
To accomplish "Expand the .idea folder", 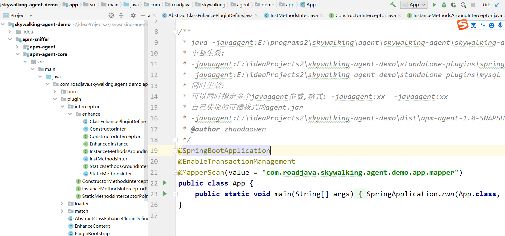I will [10, 32].
